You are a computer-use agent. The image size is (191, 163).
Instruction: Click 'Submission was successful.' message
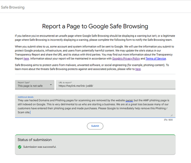[40, 147]
